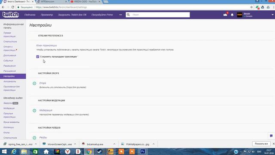This screenshot has height=155, width=275.
Task: Open the CS:GO icon in the taskbar
Action: (x=110, y=152)
